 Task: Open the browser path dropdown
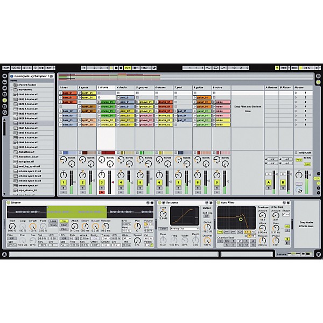(48, 76)
